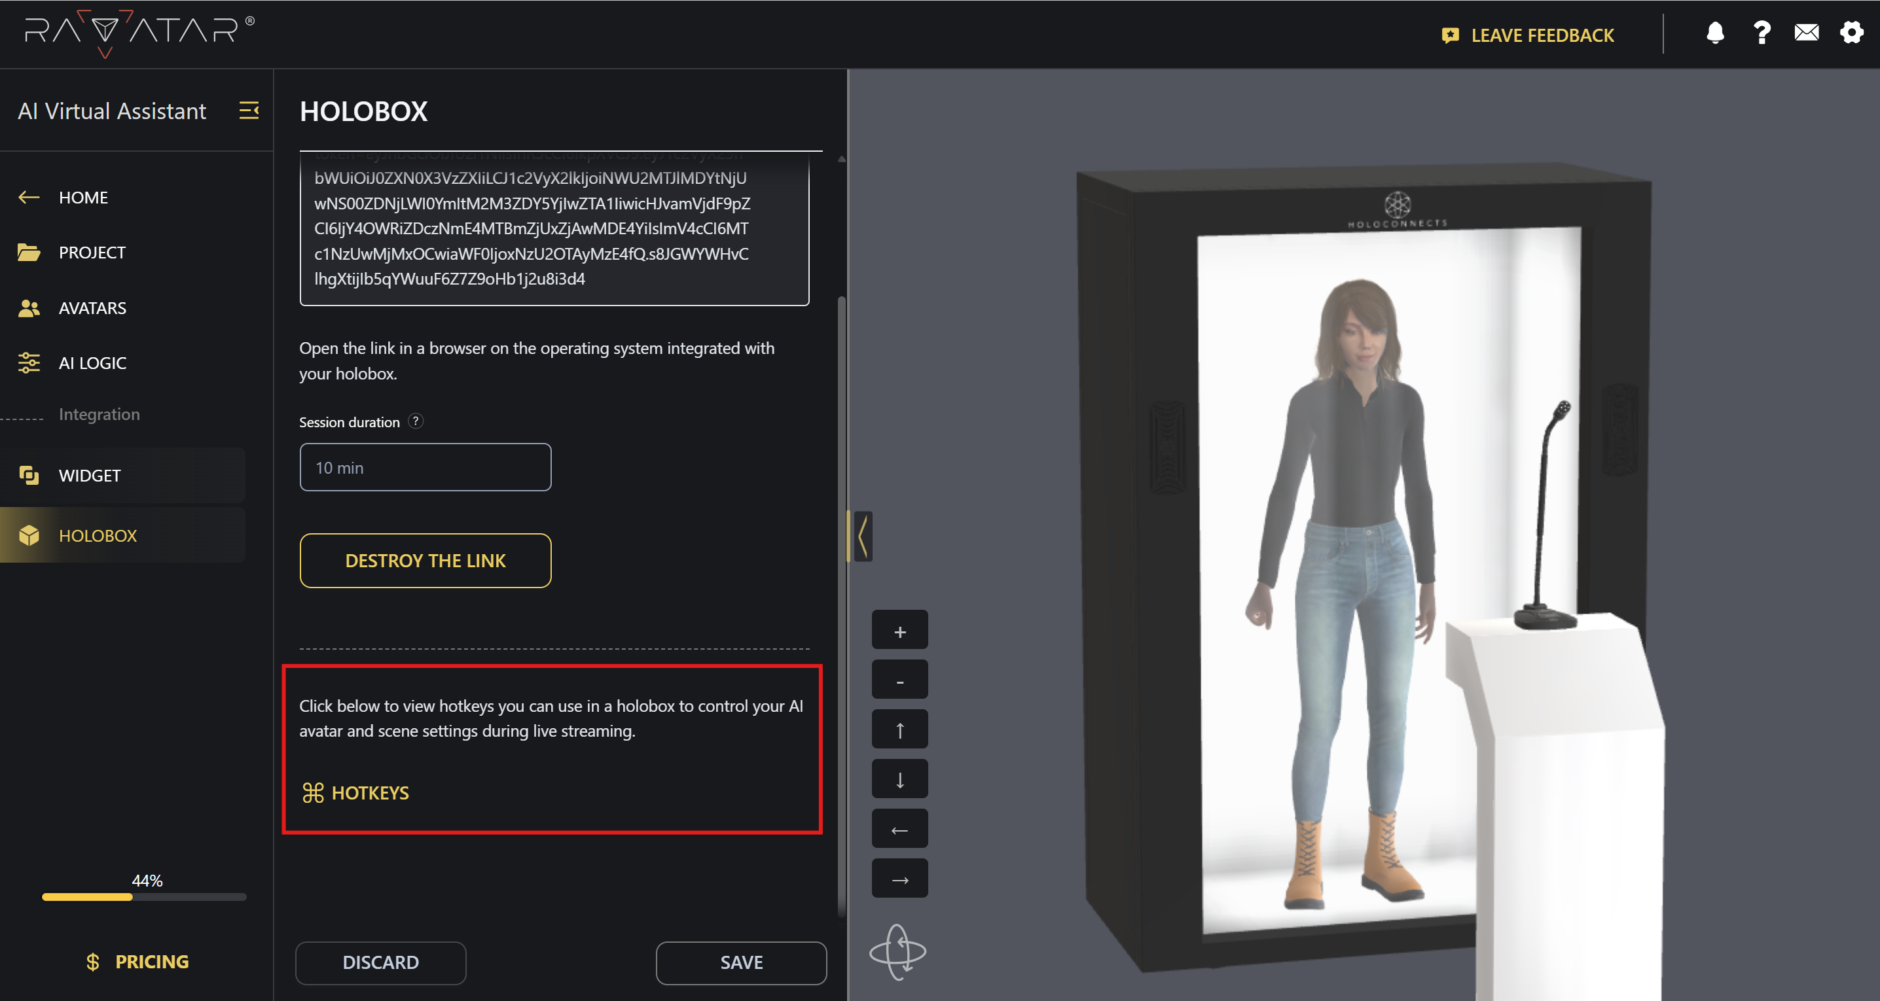Show Session duration help tooltip icon
This screenshot has width=1880, height=1001.
click(415, 421)
